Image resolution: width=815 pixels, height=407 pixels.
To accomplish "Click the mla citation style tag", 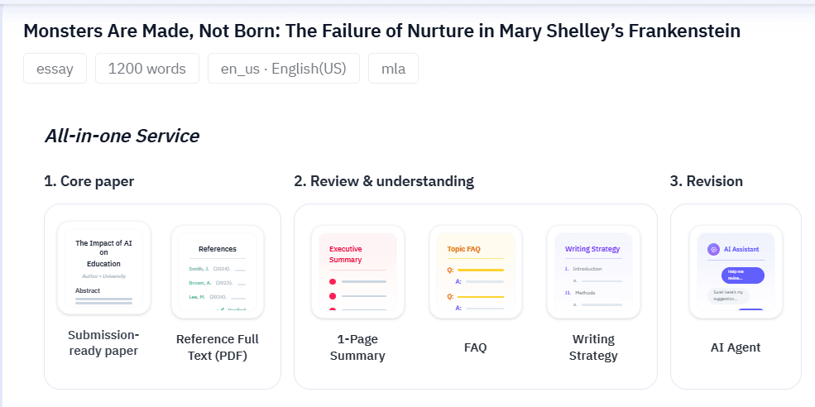I will [x=393, y=69].
